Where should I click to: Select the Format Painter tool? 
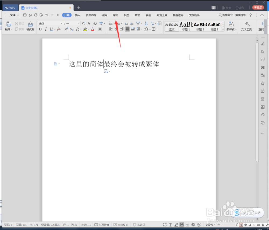(30, 26)
